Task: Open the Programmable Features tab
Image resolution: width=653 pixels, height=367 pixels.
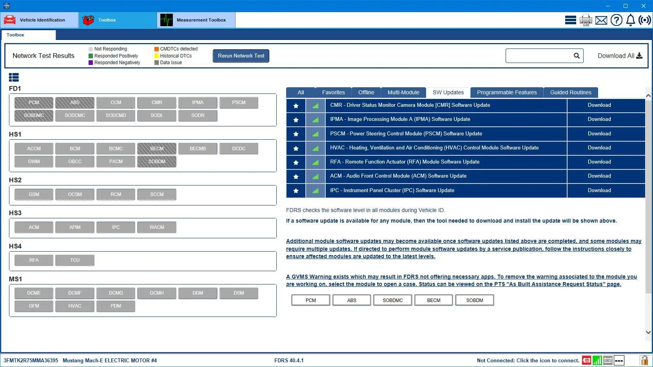Action: (507, 92)
